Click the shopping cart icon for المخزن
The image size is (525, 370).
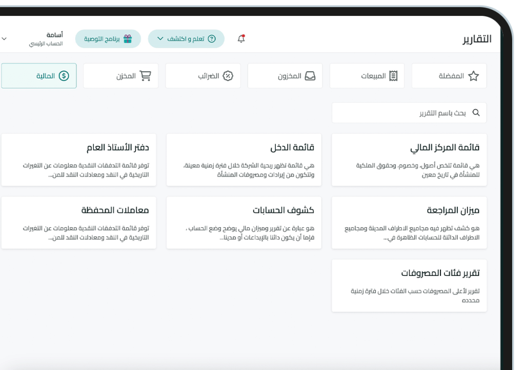click(x=146, y=76)
